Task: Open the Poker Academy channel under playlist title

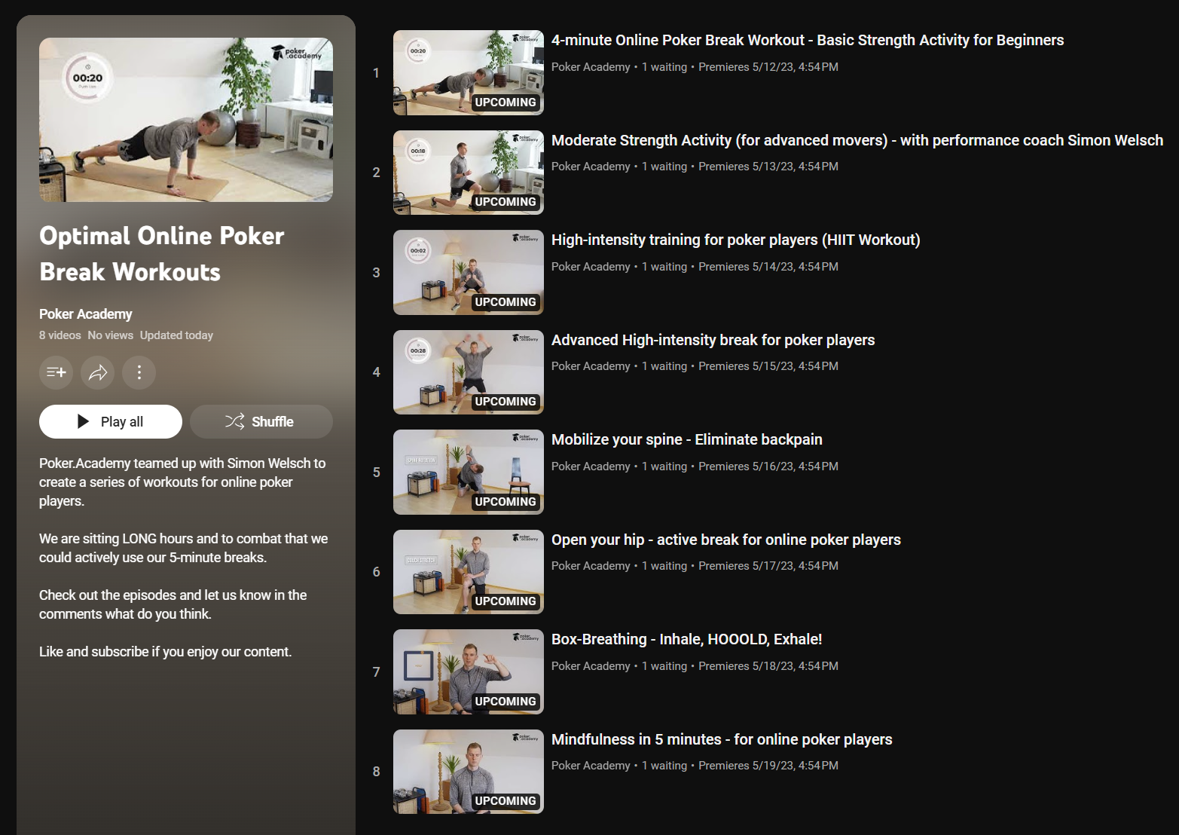Action: point(85,314)
